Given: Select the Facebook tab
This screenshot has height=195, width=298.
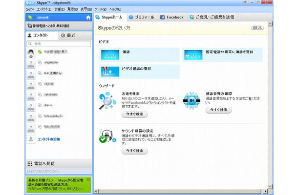Looking at the screenshot, I should pyautogui.click(x=172, y=17).
